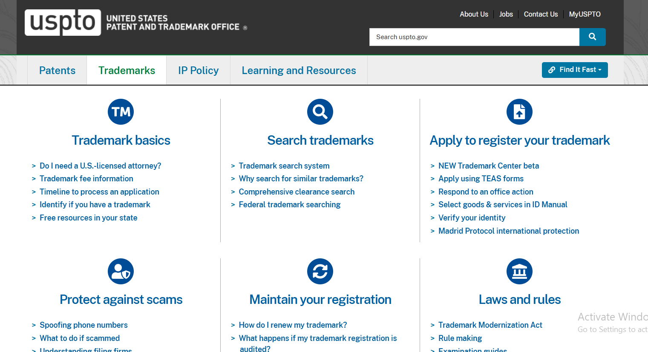Open MyUSPTO link
Viewport: 648px width, 352px height.
pyautogui.click(x=585, y=14)
